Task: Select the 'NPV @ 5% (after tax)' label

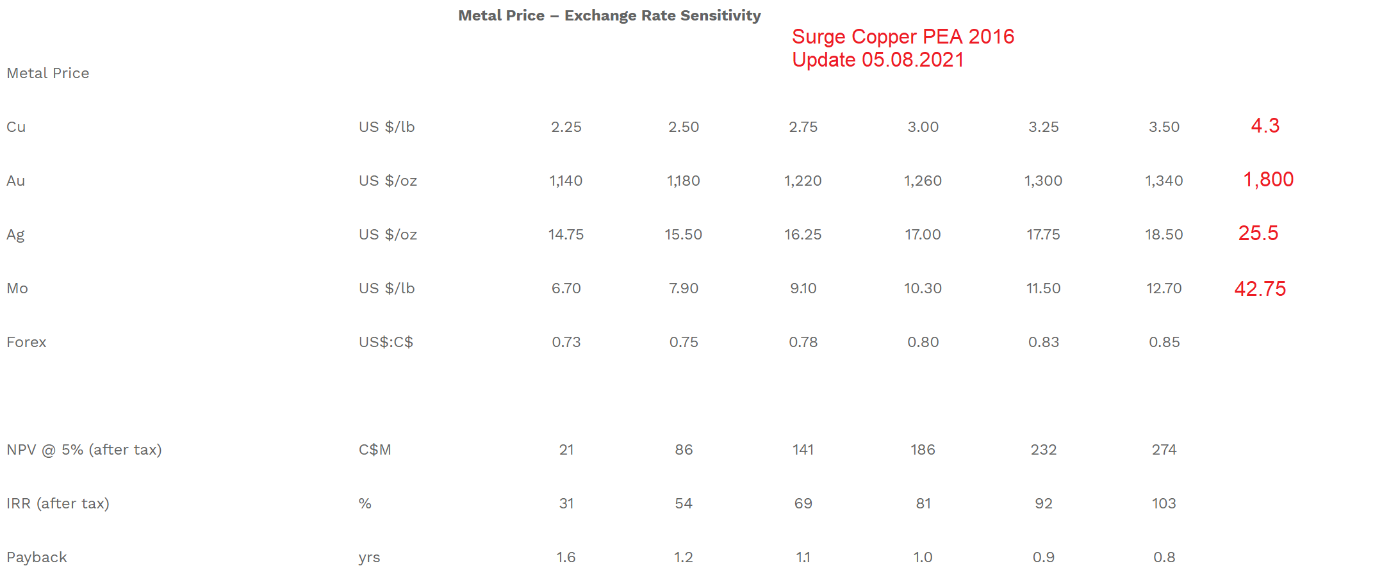Action: [84, 449]
